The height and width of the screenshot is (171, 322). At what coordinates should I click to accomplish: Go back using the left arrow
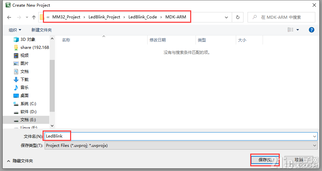point(9,17)
